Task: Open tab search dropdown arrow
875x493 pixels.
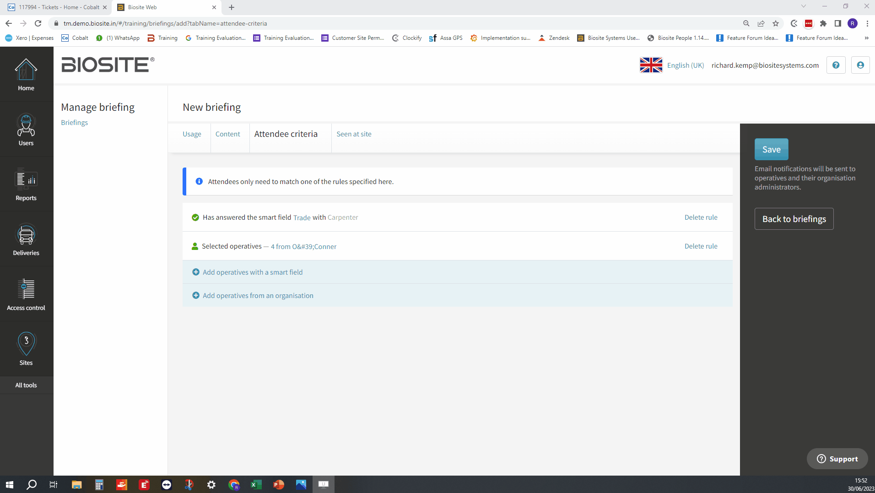Action: point(803,6)
